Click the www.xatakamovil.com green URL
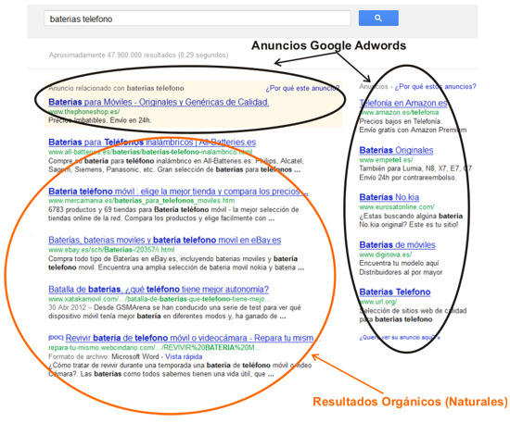This screenshot has height=435, width=510. (x=159, y=299)
